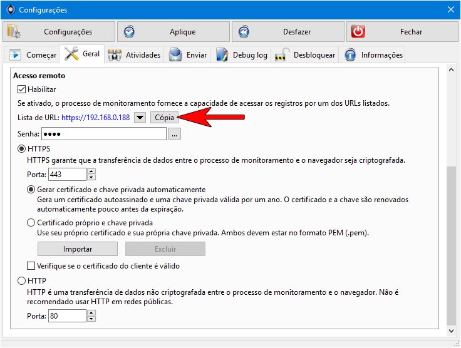Open the Começar tab play icon
The image size is (461, 348).
pos(15,54)
